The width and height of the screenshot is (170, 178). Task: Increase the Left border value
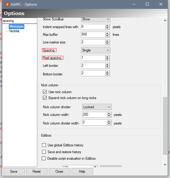[x=107, y=64]
